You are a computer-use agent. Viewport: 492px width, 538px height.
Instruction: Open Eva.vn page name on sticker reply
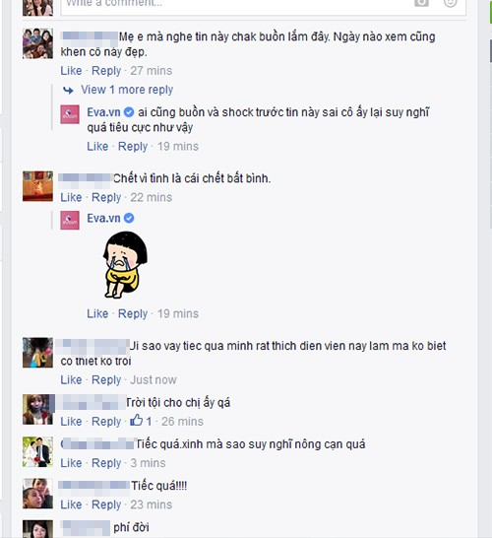point(104,218)
